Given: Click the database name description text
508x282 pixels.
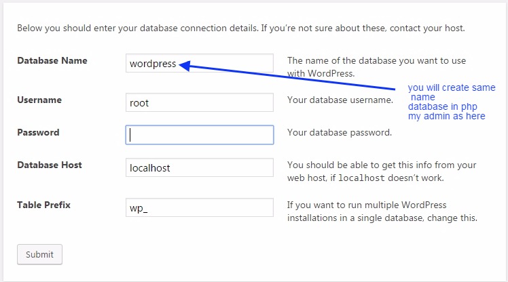Looking at the screenshot, I should click(376, 66).
